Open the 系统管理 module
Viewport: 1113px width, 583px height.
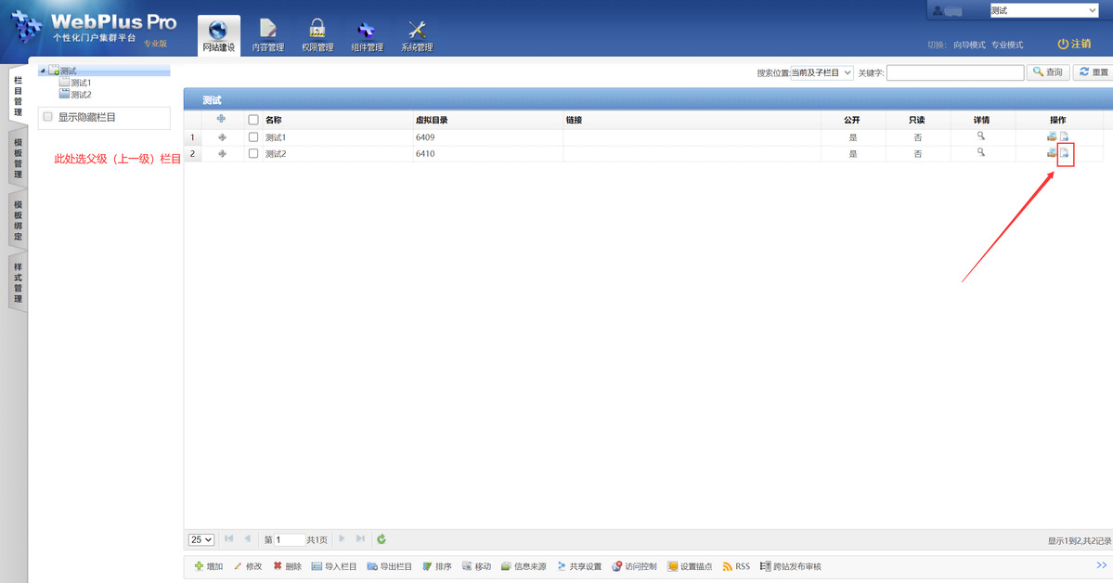click(417, 35)
